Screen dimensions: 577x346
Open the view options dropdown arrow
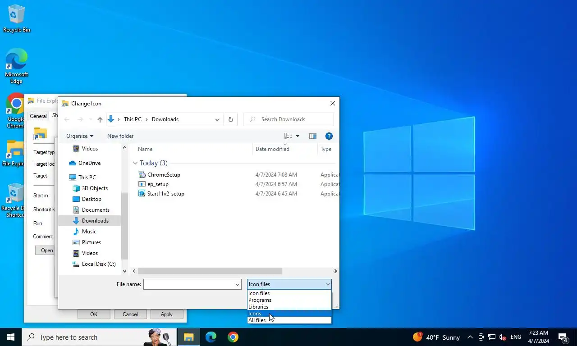pos(298,136)
